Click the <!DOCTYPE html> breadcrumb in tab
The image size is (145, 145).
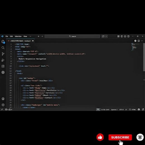[x=17, y=41]
